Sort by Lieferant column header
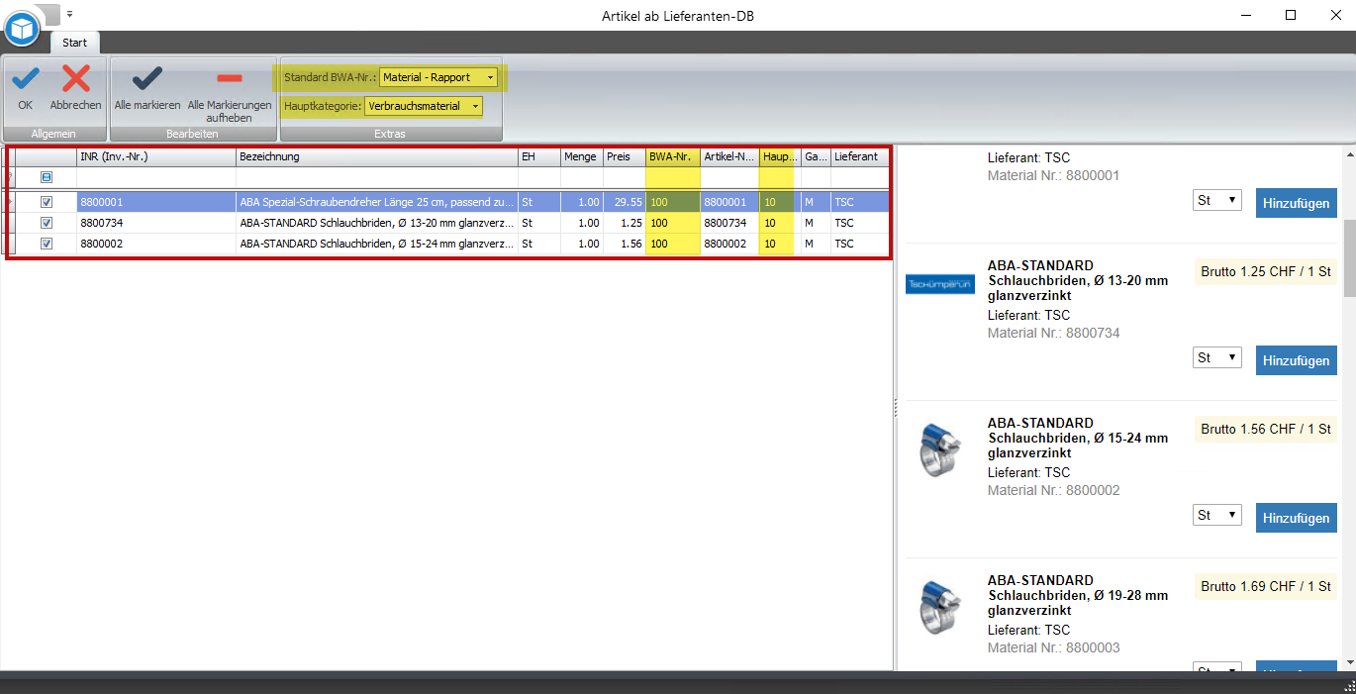Screen dimensions: 1356x694 pyautogui.click(x=860, y=156)
